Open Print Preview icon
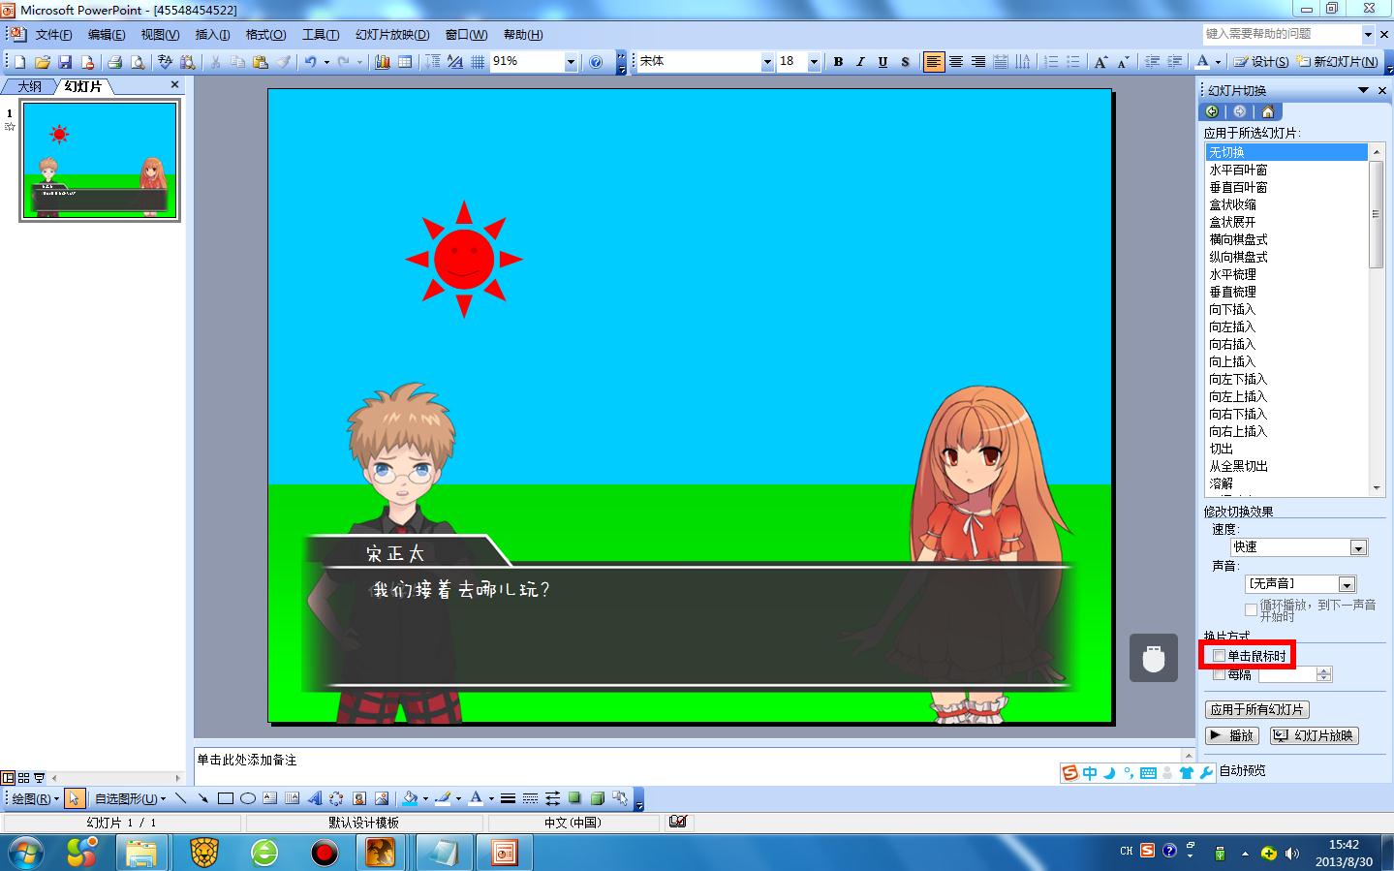 tap(138, 62)
